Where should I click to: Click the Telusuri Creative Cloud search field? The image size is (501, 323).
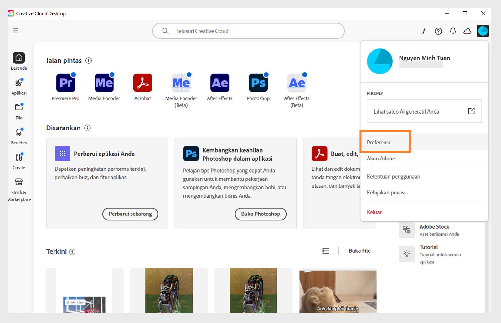248,31
